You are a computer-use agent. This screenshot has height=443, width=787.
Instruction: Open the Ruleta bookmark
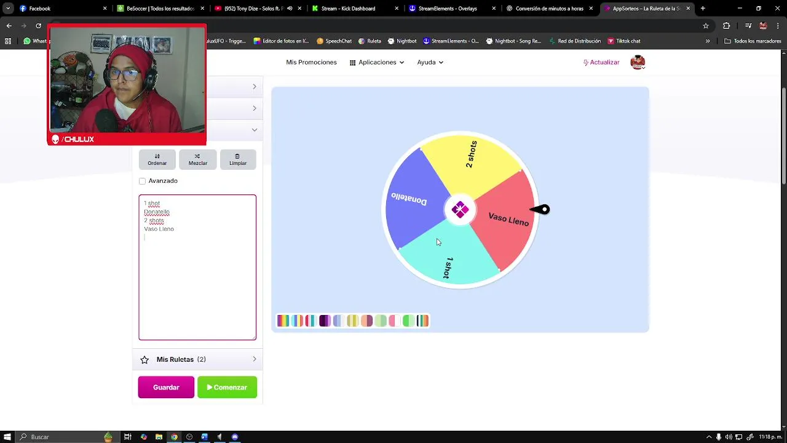coord(370,41)
